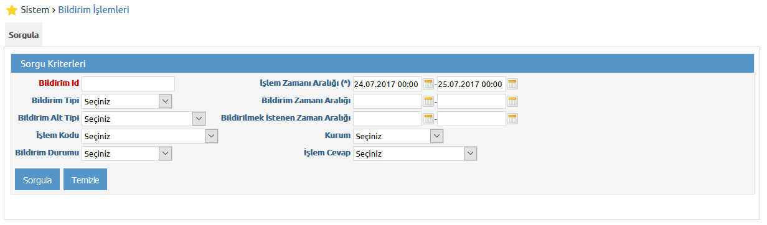Open calendar for Bildirim Zamanı start date

(x=428, y=101)
